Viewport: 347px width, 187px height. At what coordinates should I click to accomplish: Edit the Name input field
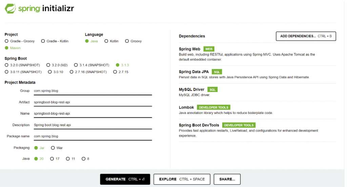[x=93, y=114]
